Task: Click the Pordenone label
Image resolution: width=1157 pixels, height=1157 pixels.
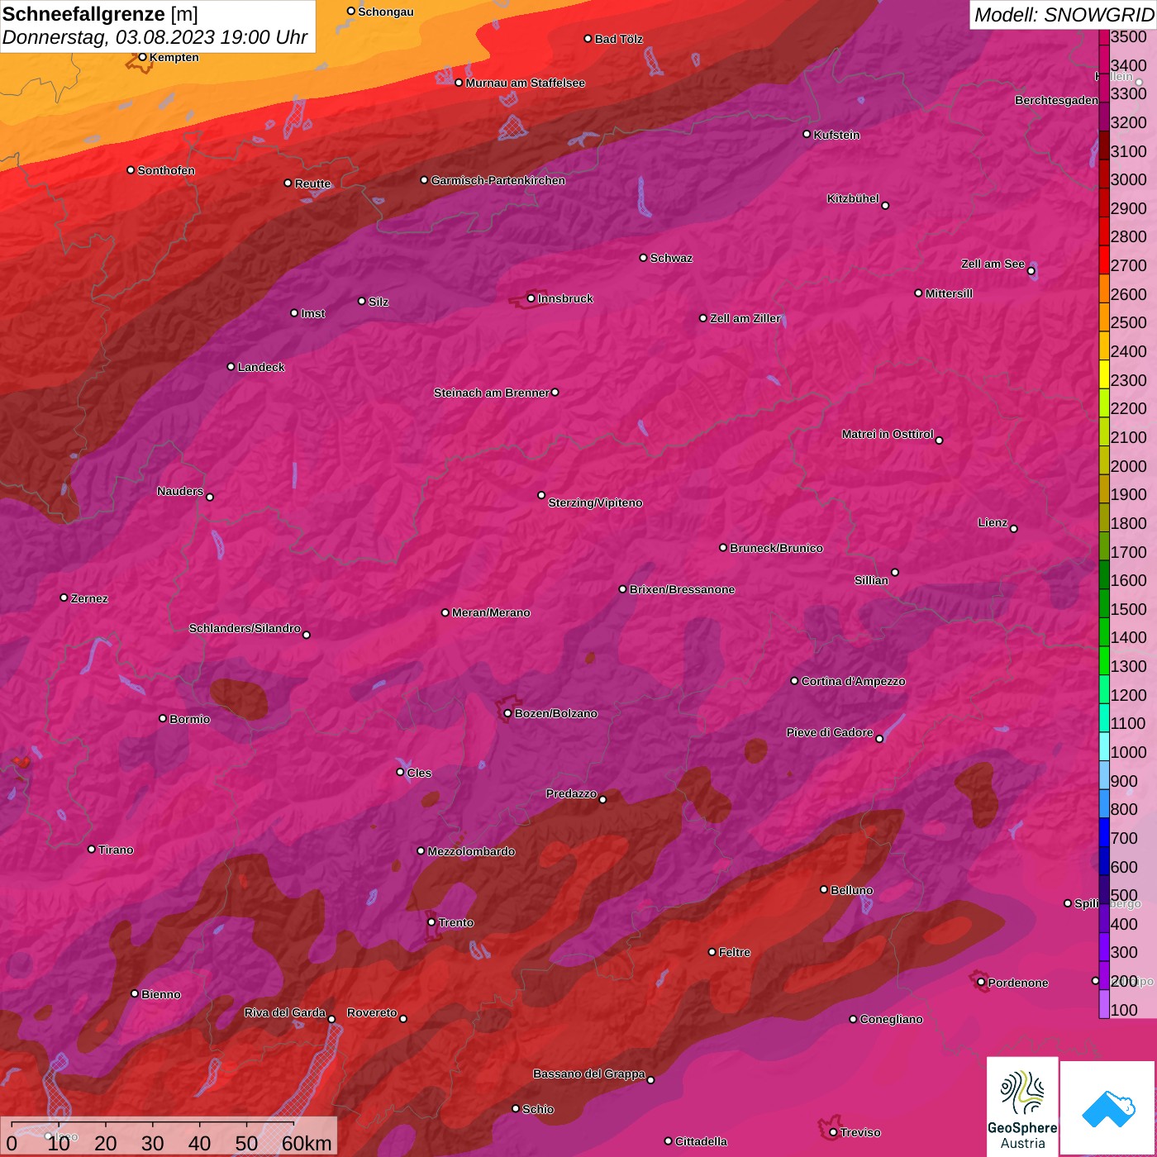Action: (1018, 983)
